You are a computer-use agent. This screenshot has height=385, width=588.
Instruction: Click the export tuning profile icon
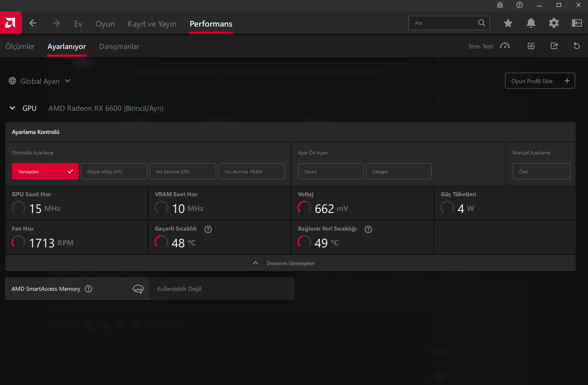tap(554, 46)
